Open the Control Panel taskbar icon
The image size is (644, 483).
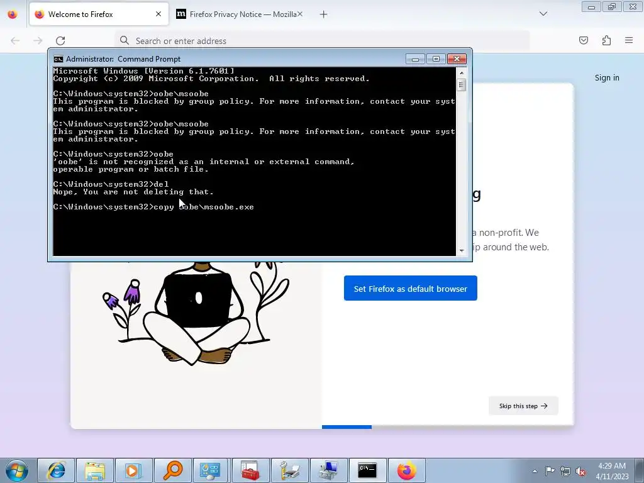(211, 470)
